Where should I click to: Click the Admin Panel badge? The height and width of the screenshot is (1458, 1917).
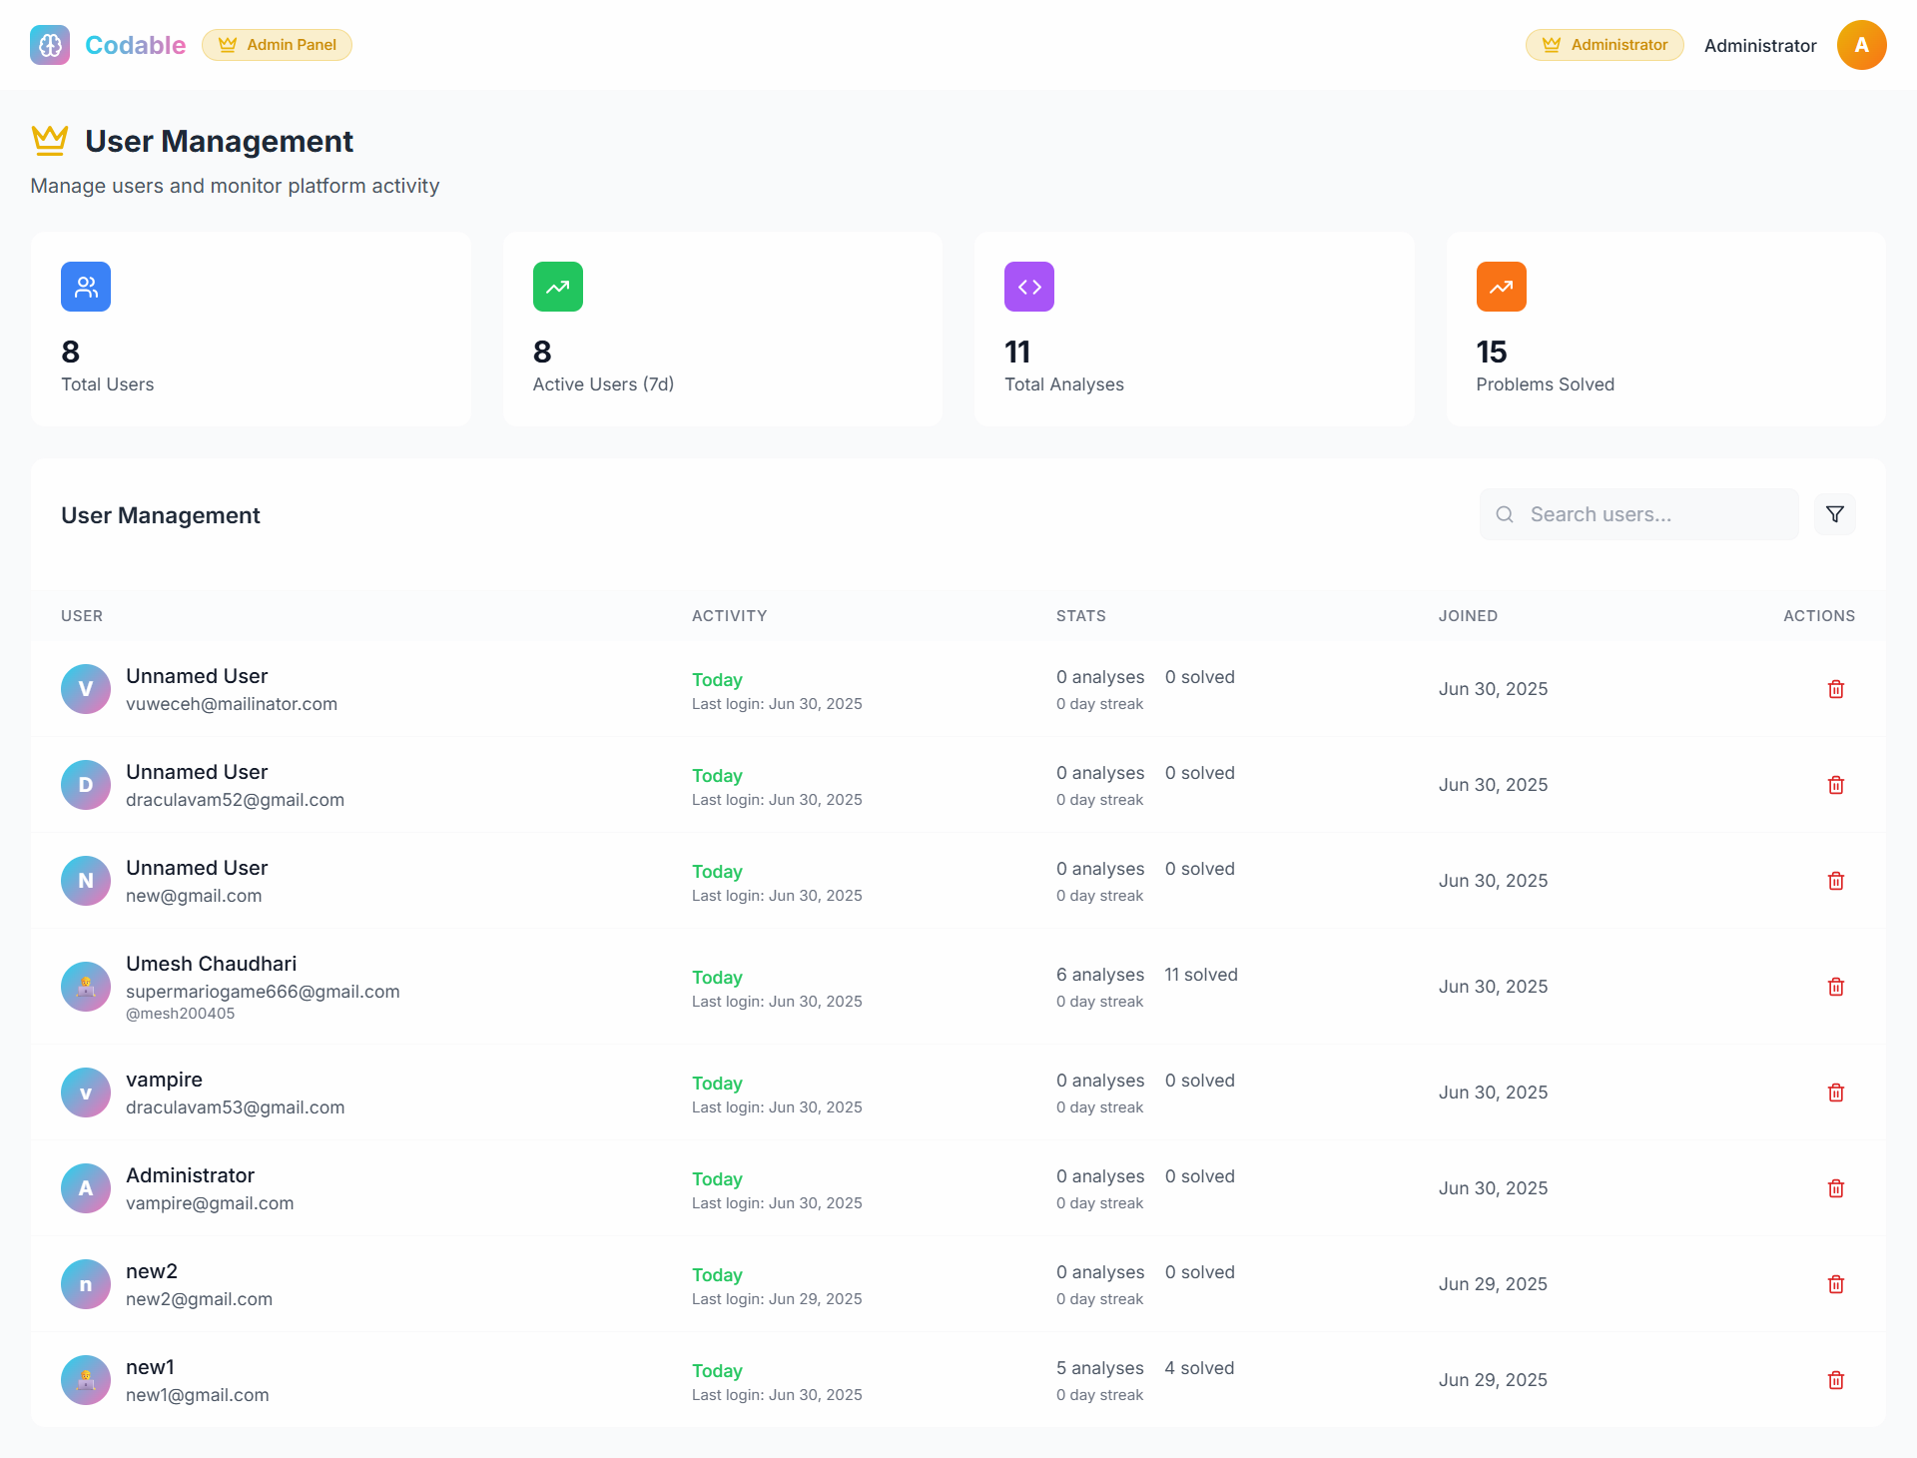coord(278,45)
